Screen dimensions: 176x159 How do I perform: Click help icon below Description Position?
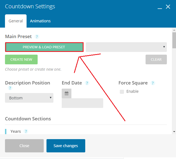pyautogui.click(x=10, y=88)
